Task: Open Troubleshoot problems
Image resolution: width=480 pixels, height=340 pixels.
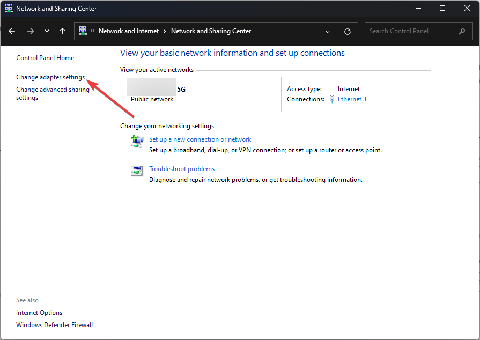Action: click(182, 169)
